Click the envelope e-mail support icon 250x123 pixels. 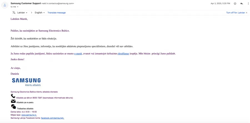(x=13, y=101)
